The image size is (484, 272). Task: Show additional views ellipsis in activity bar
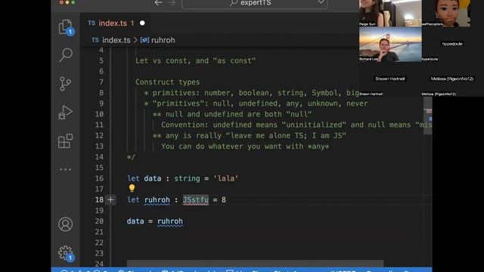click(66, 169)
